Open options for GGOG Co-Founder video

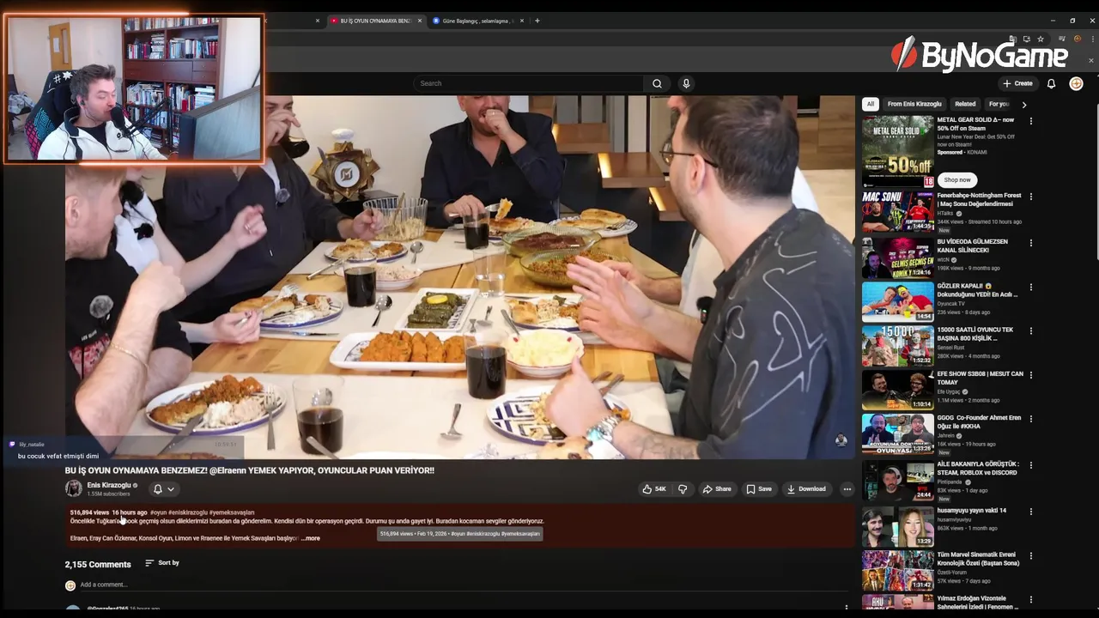tap(1031, 420)
